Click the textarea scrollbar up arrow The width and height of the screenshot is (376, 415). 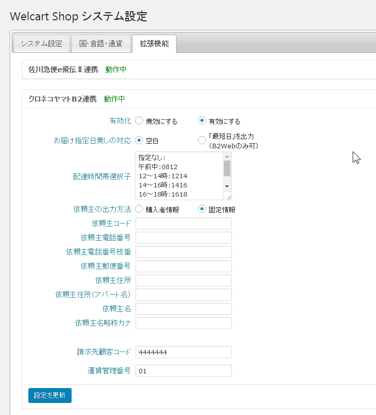pyautogui.click(x=227, y=156)
